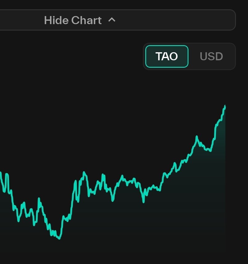Click the local peak right before the final dip
Viewport: 248px width, 264px height.
point(196,136)
